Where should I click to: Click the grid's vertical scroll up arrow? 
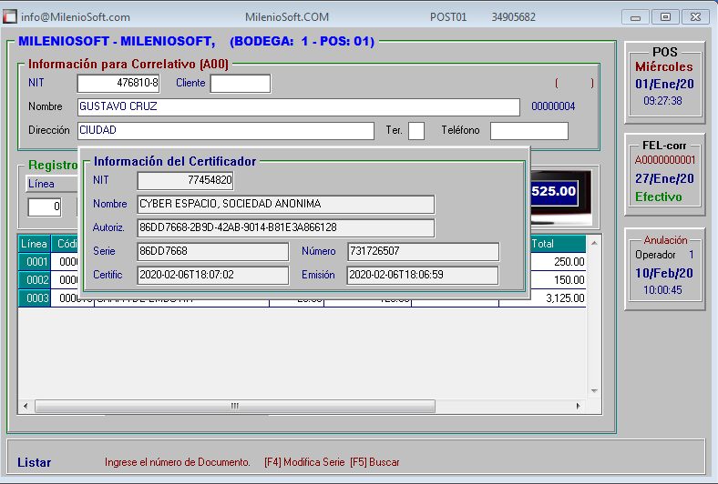(x=594, y=243)
